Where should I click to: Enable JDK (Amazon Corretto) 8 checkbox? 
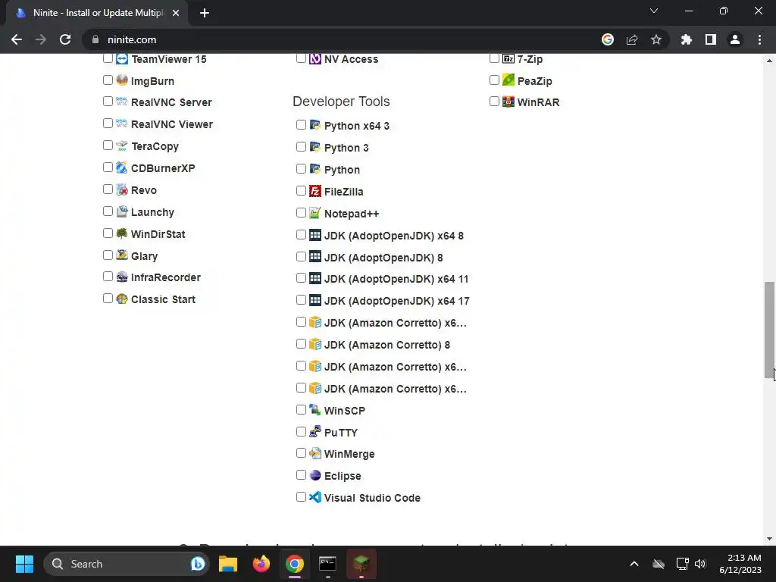coord(301,344)
